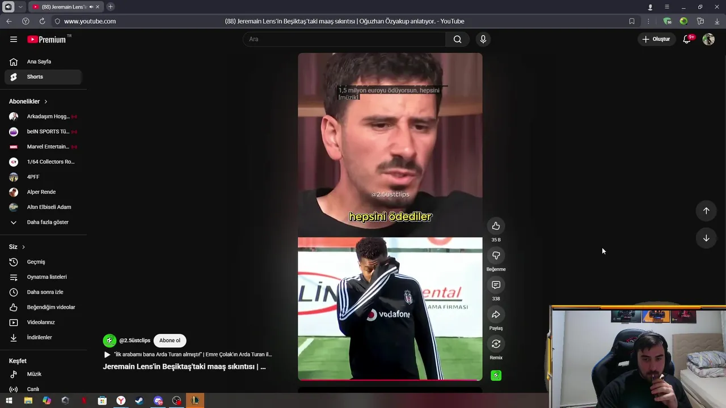Open Windows Start menu
Image resolution: width=726 pixels, height=408 pixels.
coord(9,401)
